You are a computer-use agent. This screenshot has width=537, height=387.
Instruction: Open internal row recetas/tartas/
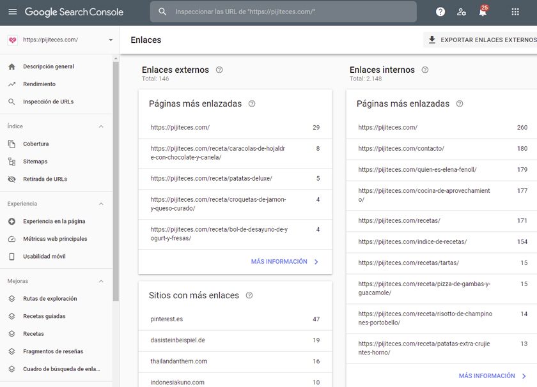click(x=442, y=263)
